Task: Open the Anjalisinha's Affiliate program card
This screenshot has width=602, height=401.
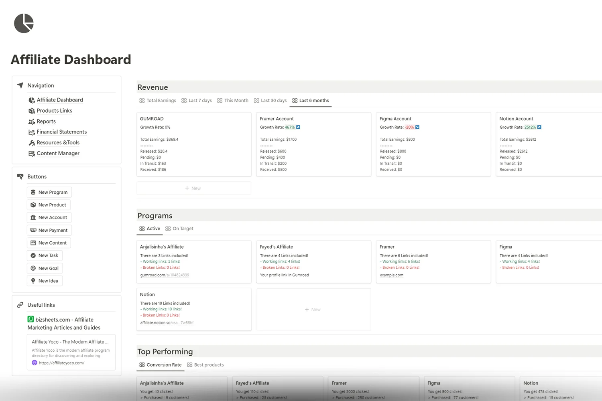Action: point(194,262)
